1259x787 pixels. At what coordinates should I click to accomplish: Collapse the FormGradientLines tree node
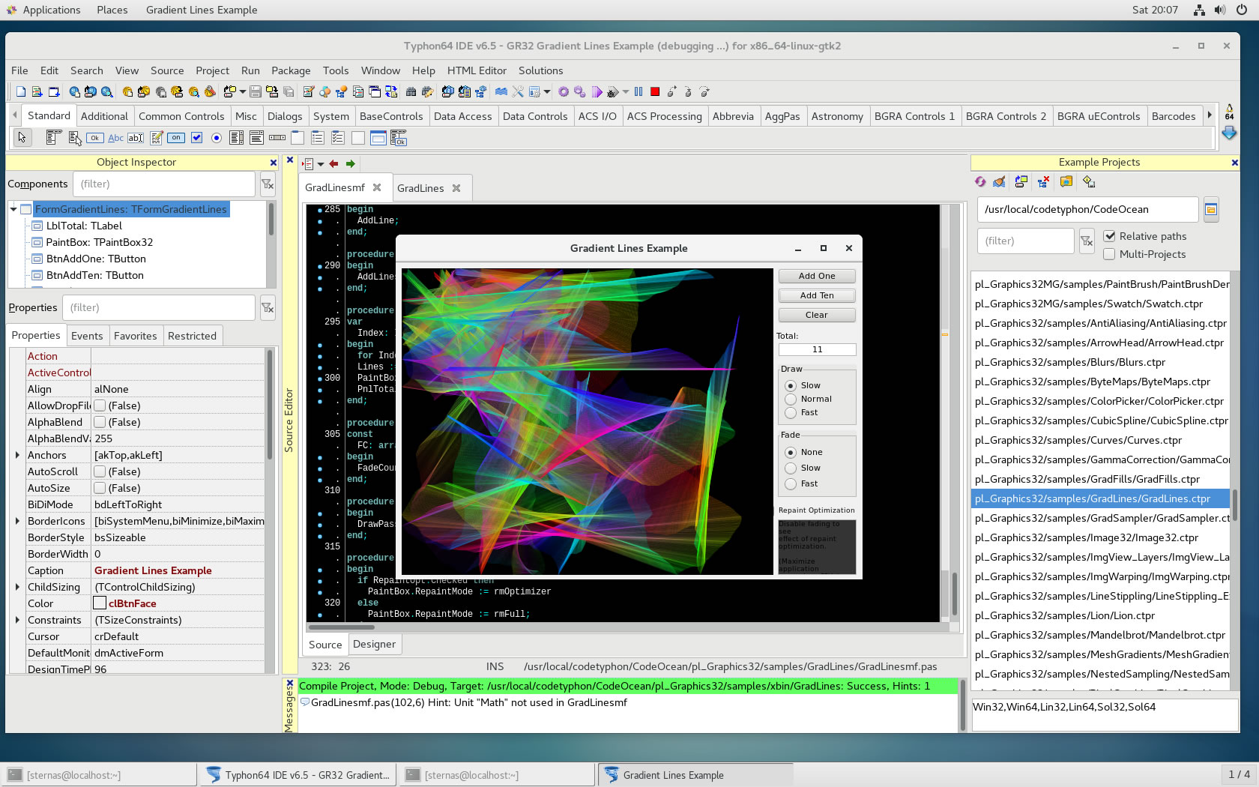coord(13,209)
